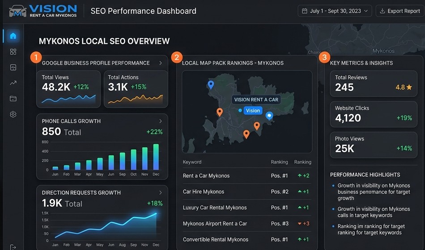425x250 pixels.
Task: Click the +19% website clicks change
Action: [404, 118]
